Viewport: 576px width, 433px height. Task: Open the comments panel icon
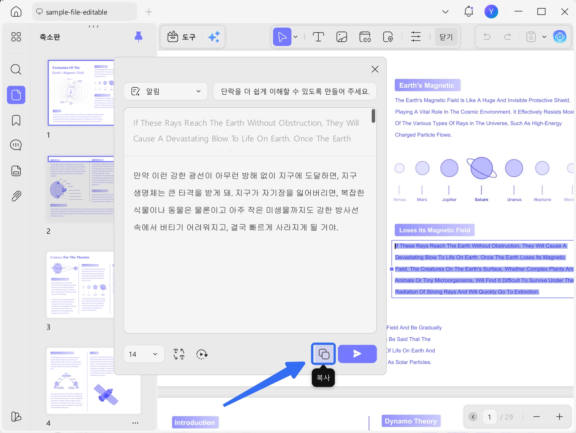click(x=16, y=145)
